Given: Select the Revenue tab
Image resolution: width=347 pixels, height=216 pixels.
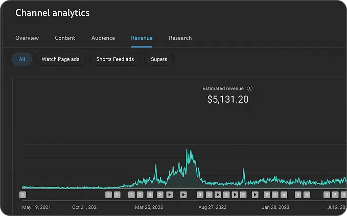Looking at the screenshot, I should (x=142, y=38).
